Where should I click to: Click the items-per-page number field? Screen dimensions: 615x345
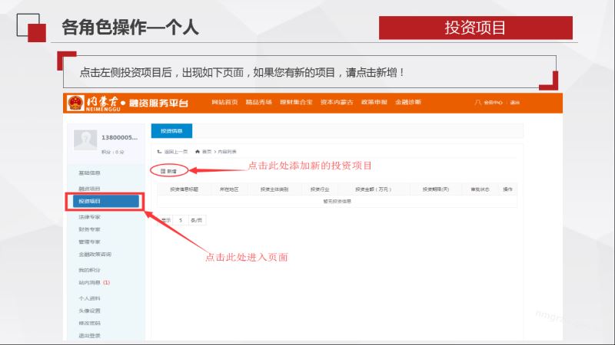181,220
